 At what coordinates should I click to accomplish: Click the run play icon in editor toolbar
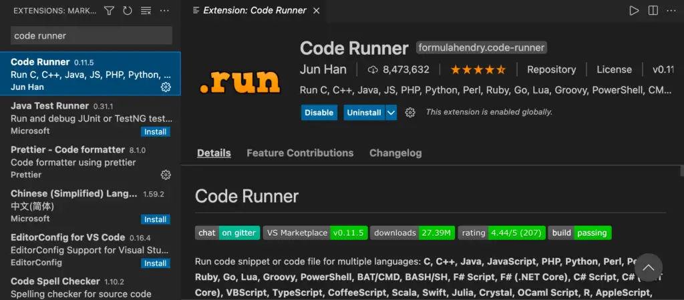click(634, 11)
